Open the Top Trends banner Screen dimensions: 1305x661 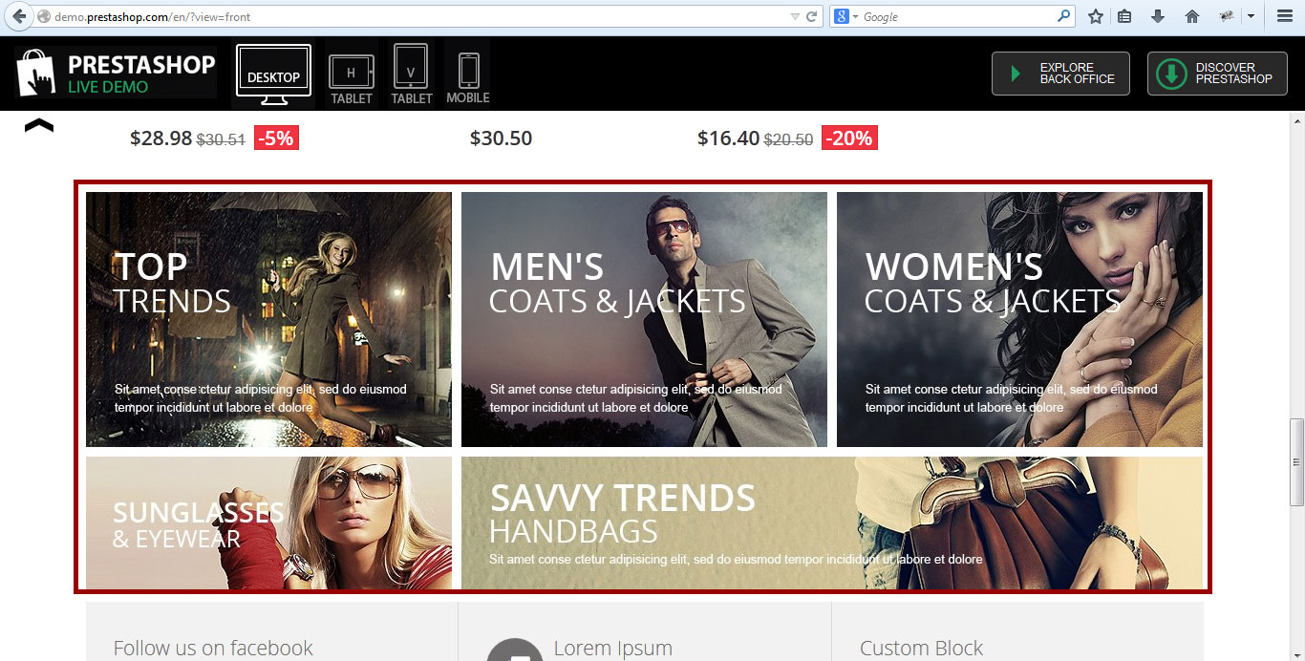coord(268,319)
